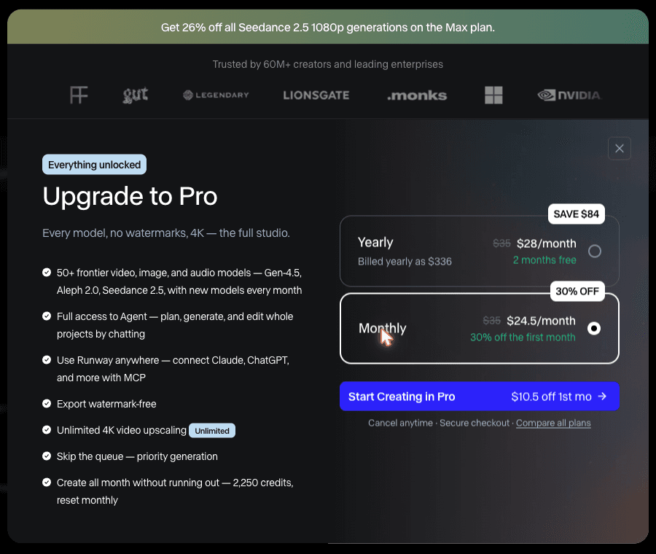
Task: Click the SAVE $84 badge
Action: click(576, 214)
